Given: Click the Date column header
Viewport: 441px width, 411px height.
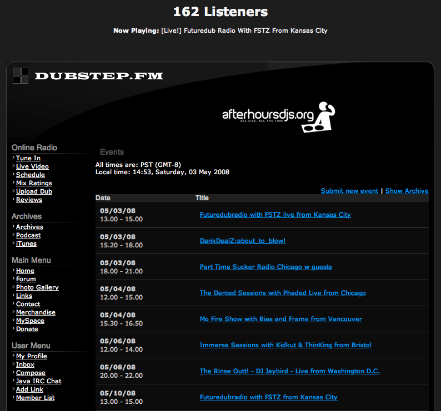Looking at the screenshot, I should pos(103,198).
